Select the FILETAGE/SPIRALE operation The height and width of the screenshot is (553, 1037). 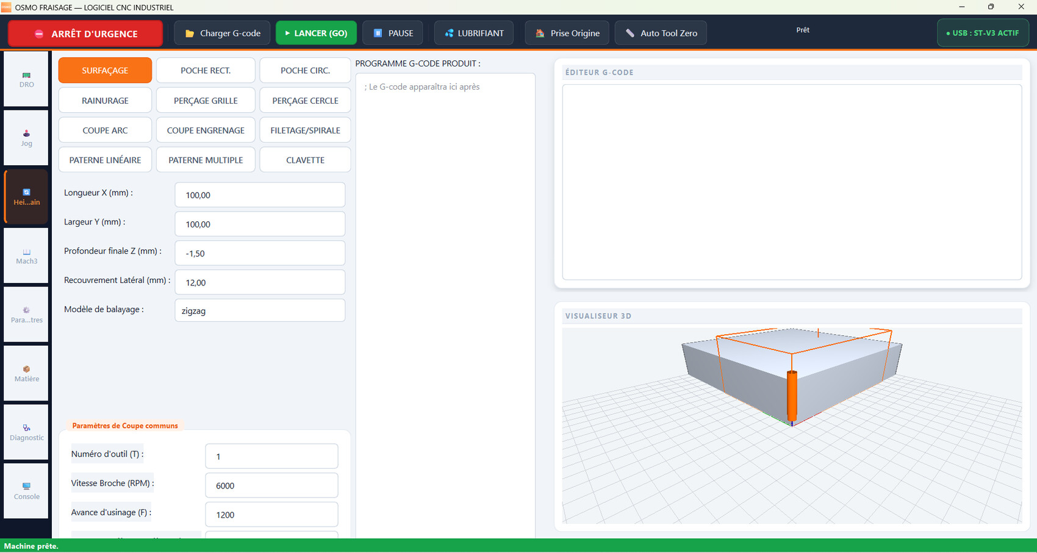coord(305,130)
